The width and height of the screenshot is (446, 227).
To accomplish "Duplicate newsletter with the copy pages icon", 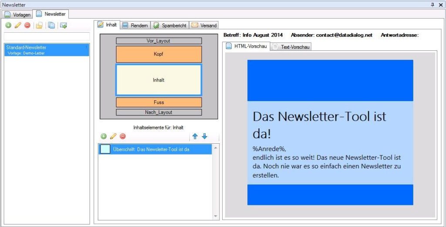I will click(51, 26).
